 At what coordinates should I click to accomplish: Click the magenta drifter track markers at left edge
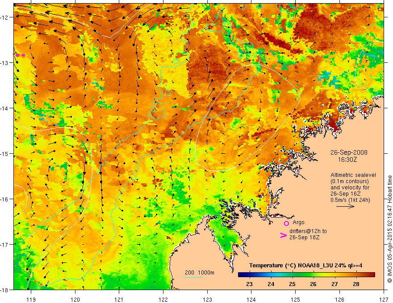pos(19,54)
